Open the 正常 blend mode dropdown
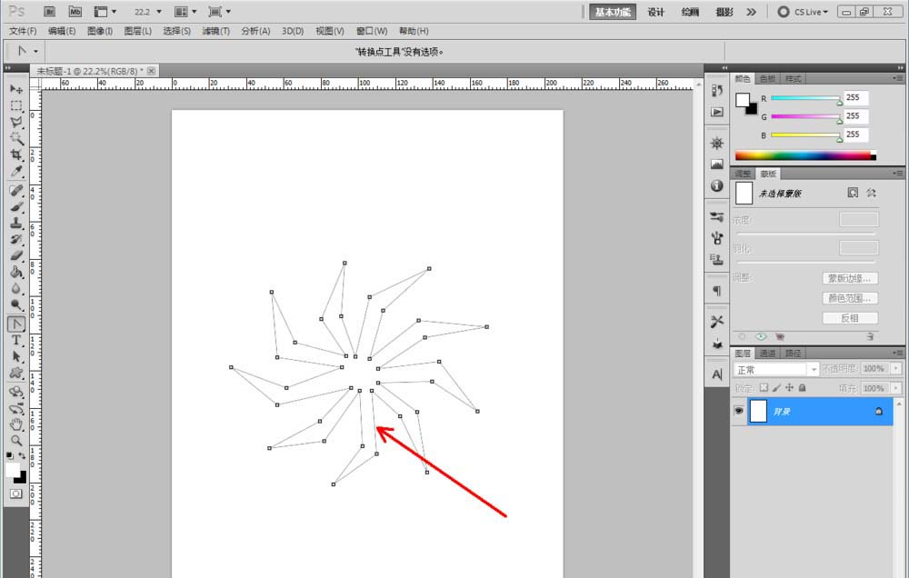Screen dimensions: 909x578 coord(775,369)
